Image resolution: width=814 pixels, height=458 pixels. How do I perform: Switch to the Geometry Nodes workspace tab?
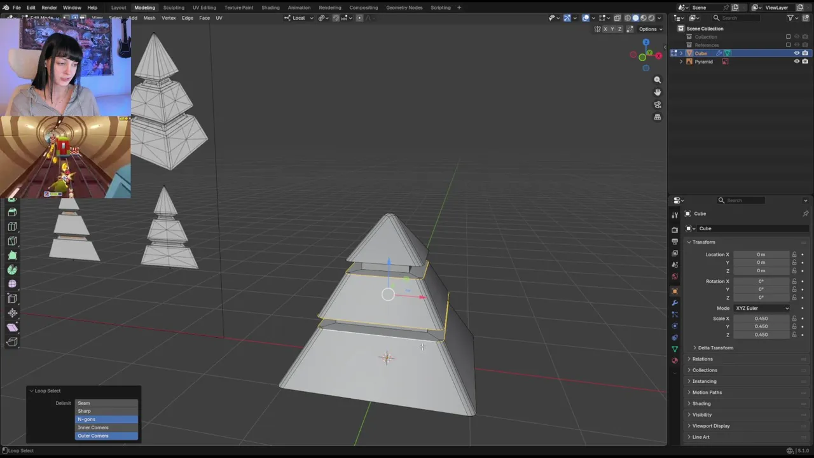404,8
